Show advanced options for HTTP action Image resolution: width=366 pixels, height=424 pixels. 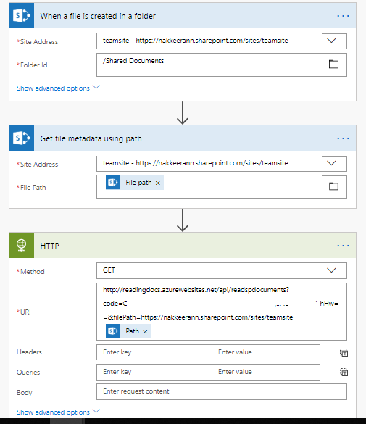(58, 412)
